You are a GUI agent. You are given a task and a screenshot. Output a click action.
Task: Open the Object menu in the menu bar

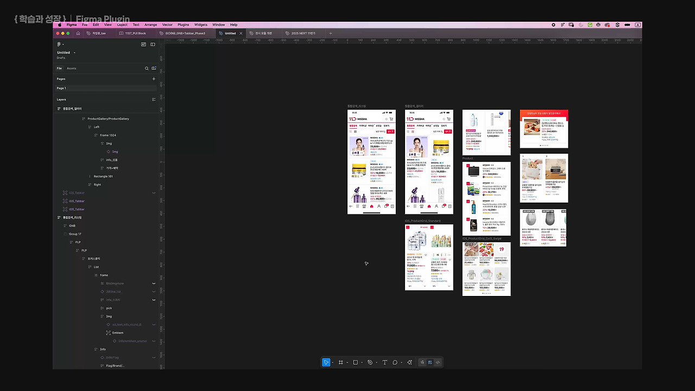[x=122, y=24]
